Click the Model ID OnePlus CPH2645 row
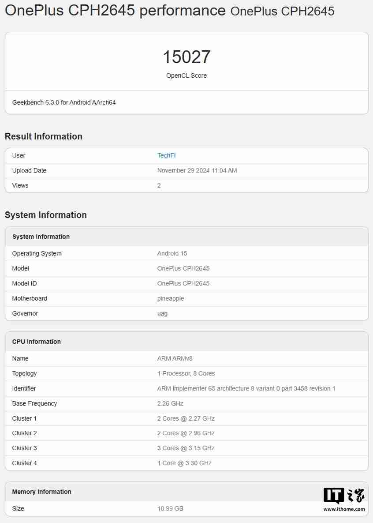 (186, 283)
